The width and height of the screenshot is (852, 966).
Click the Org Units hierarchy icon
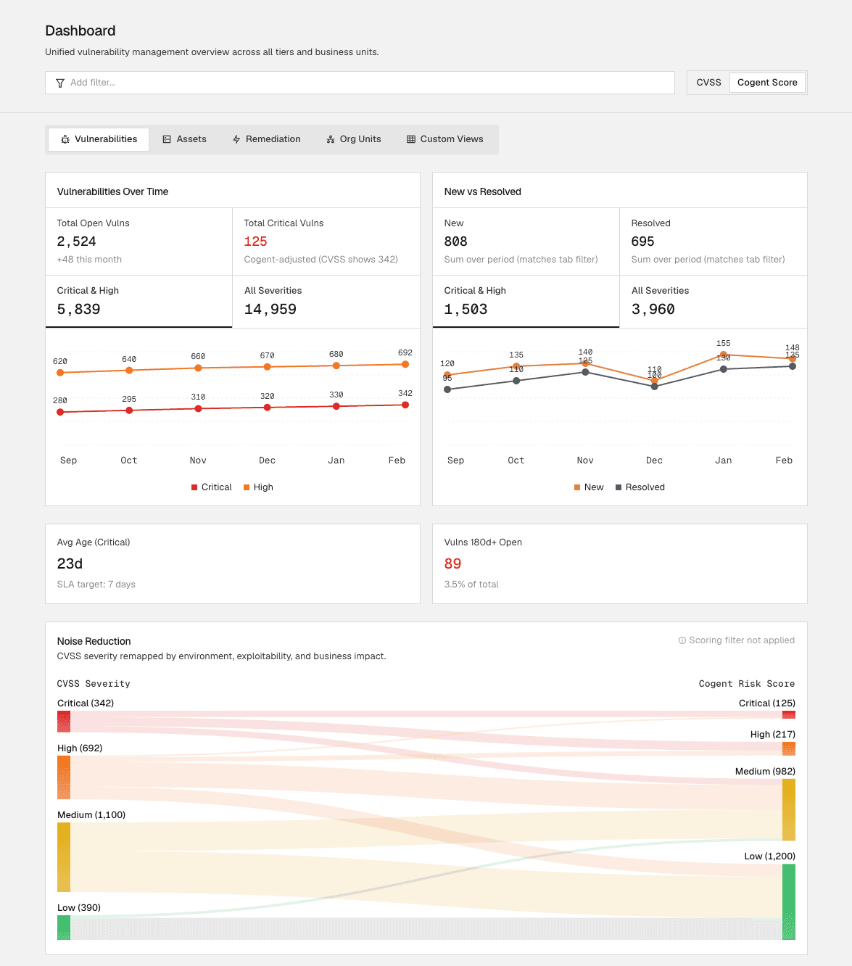331,139
